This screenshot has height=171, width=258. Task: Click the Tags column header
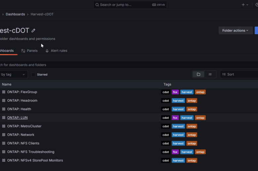167,85
